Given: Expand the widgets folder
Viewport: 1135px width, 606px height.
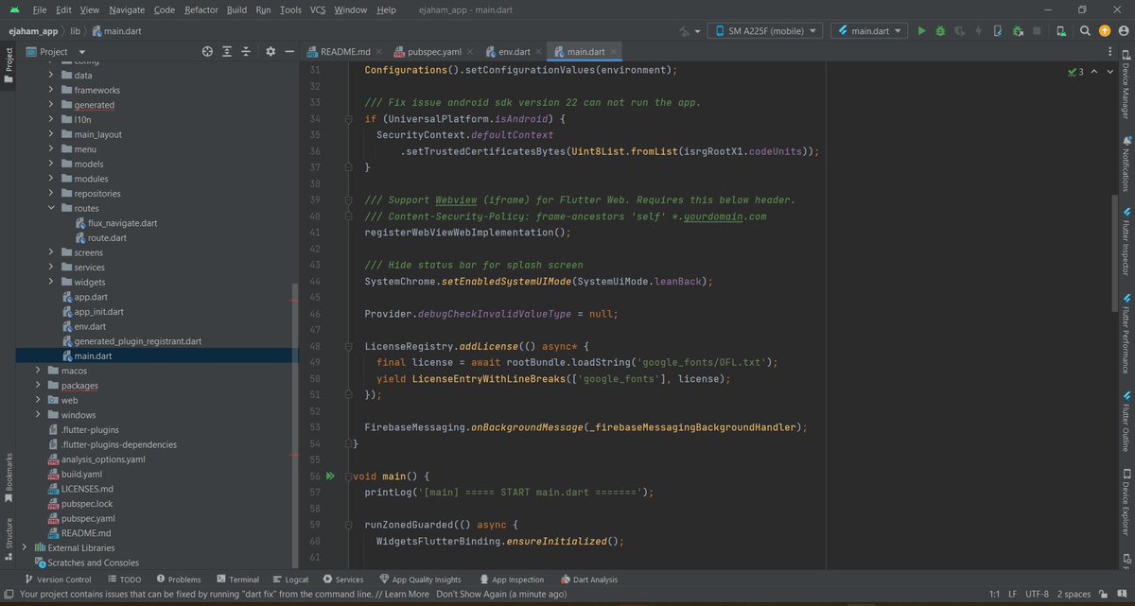Looking at the screenshot, I should pos(52,282).
